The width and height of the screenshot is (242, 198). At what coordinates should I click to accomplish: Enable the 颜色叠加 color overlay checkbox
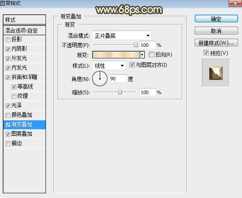tap(8, 115)
